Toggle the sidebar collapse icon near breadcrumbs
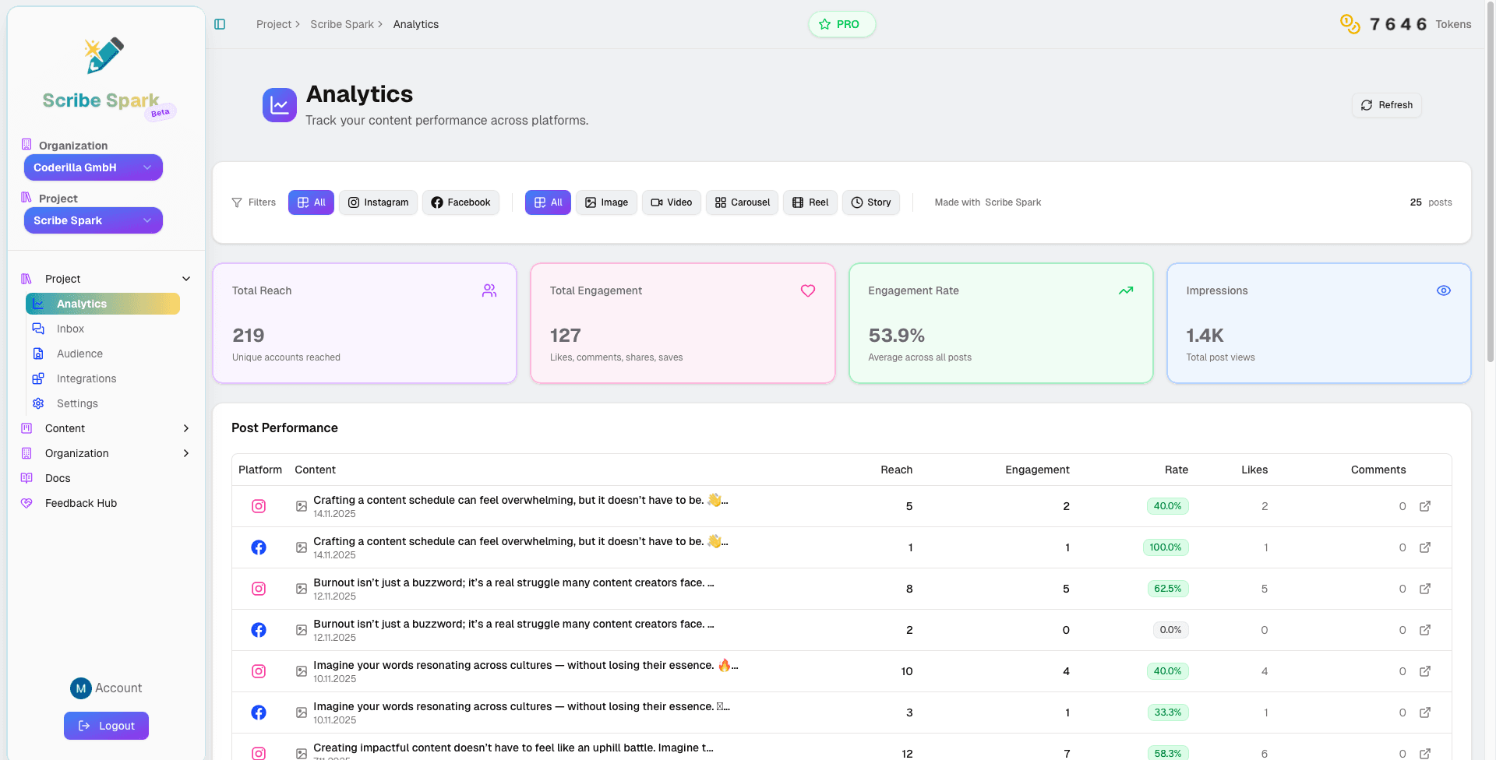This screenshot has width=1496, height=760. tap(220, 24)
